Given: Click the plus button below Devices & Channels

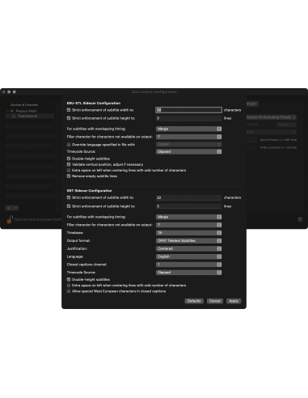Looking at the screenshot, I should click(9, 208).
